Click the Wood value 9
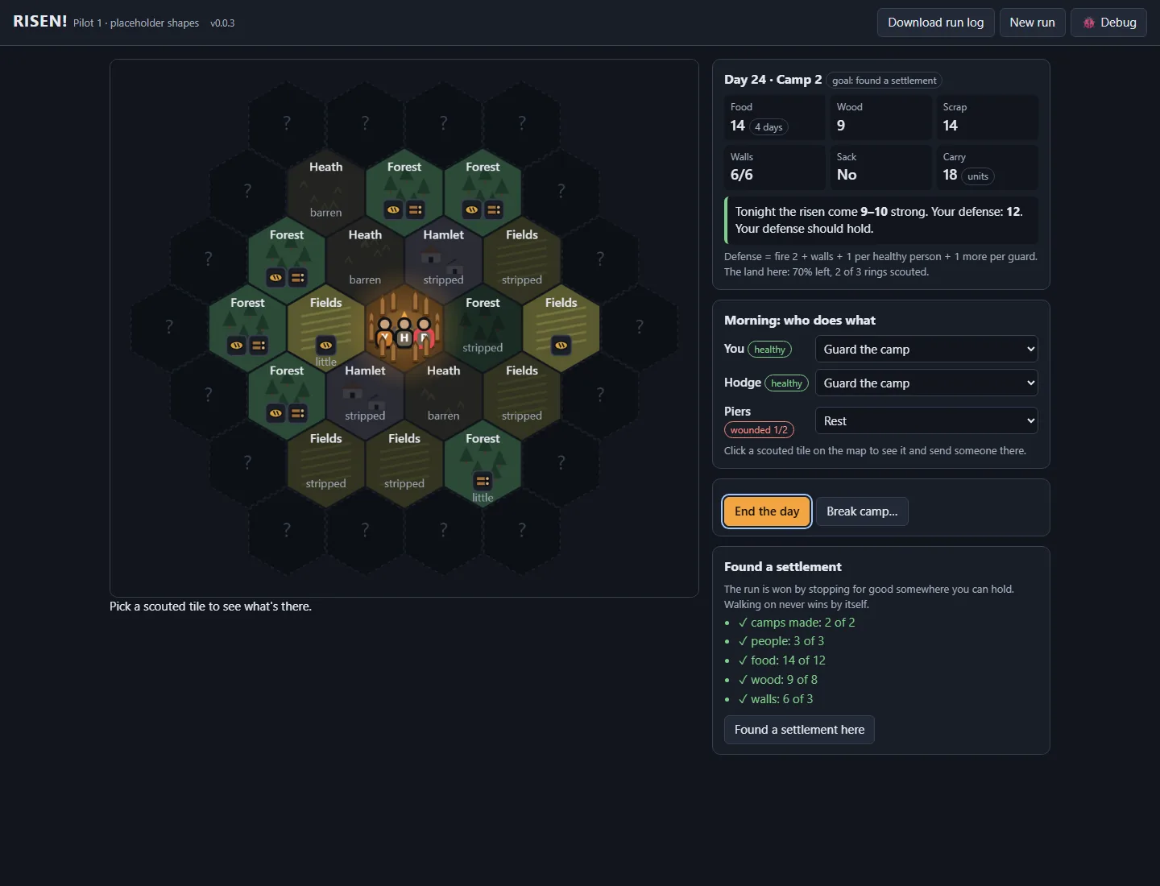 (841, 126)
